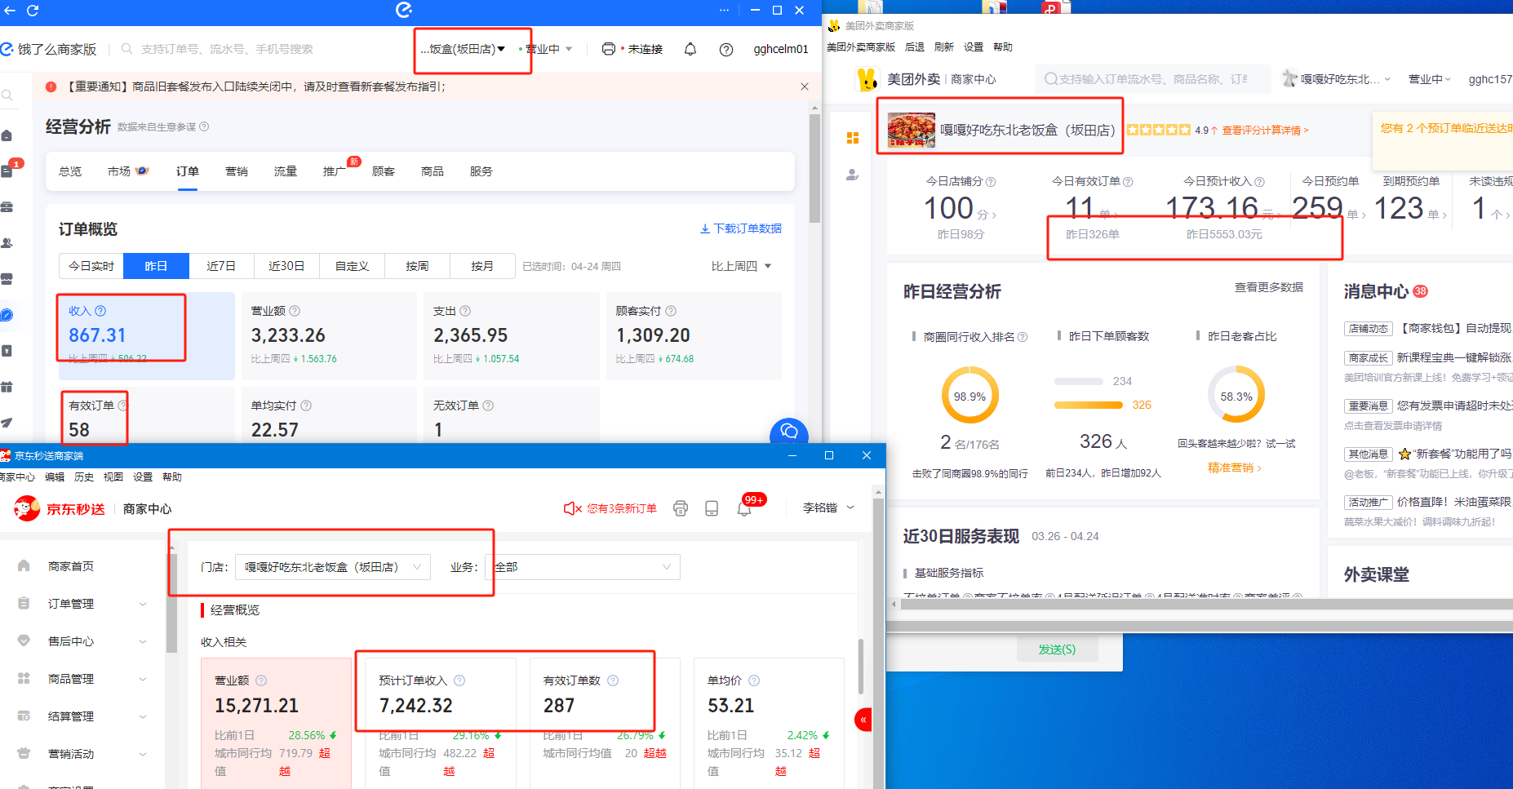Click the back arrow in Ele.me window
This screenshot has width=1513, height=789.
pyautogui.click(x=10, y=11)
